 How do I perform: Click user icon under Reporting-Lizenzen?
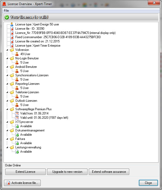[x=17, y=88]
